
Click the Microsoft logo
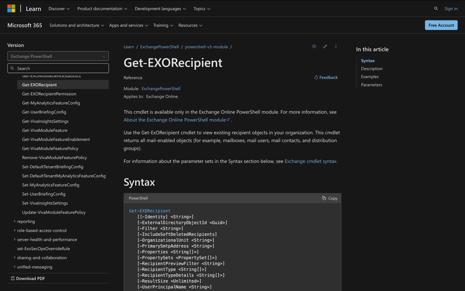(x=11, y=8)
